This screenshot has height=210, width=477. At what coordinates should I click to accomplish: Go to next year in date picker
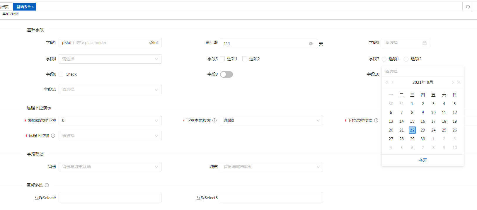click(459, 82)
